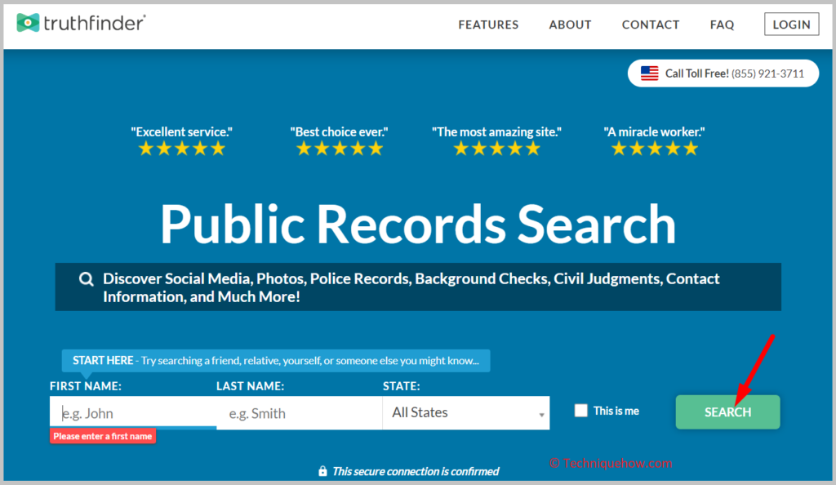Click "This secure connection is confirmed" text
836x485 pixels.
point(416,471)
